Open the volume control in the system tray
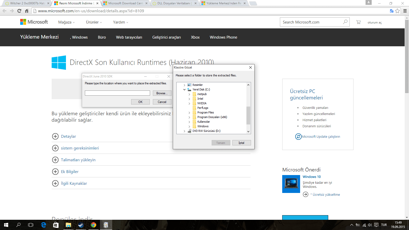Viewport: 409px width, 230px height. click(x=370, y=225)
